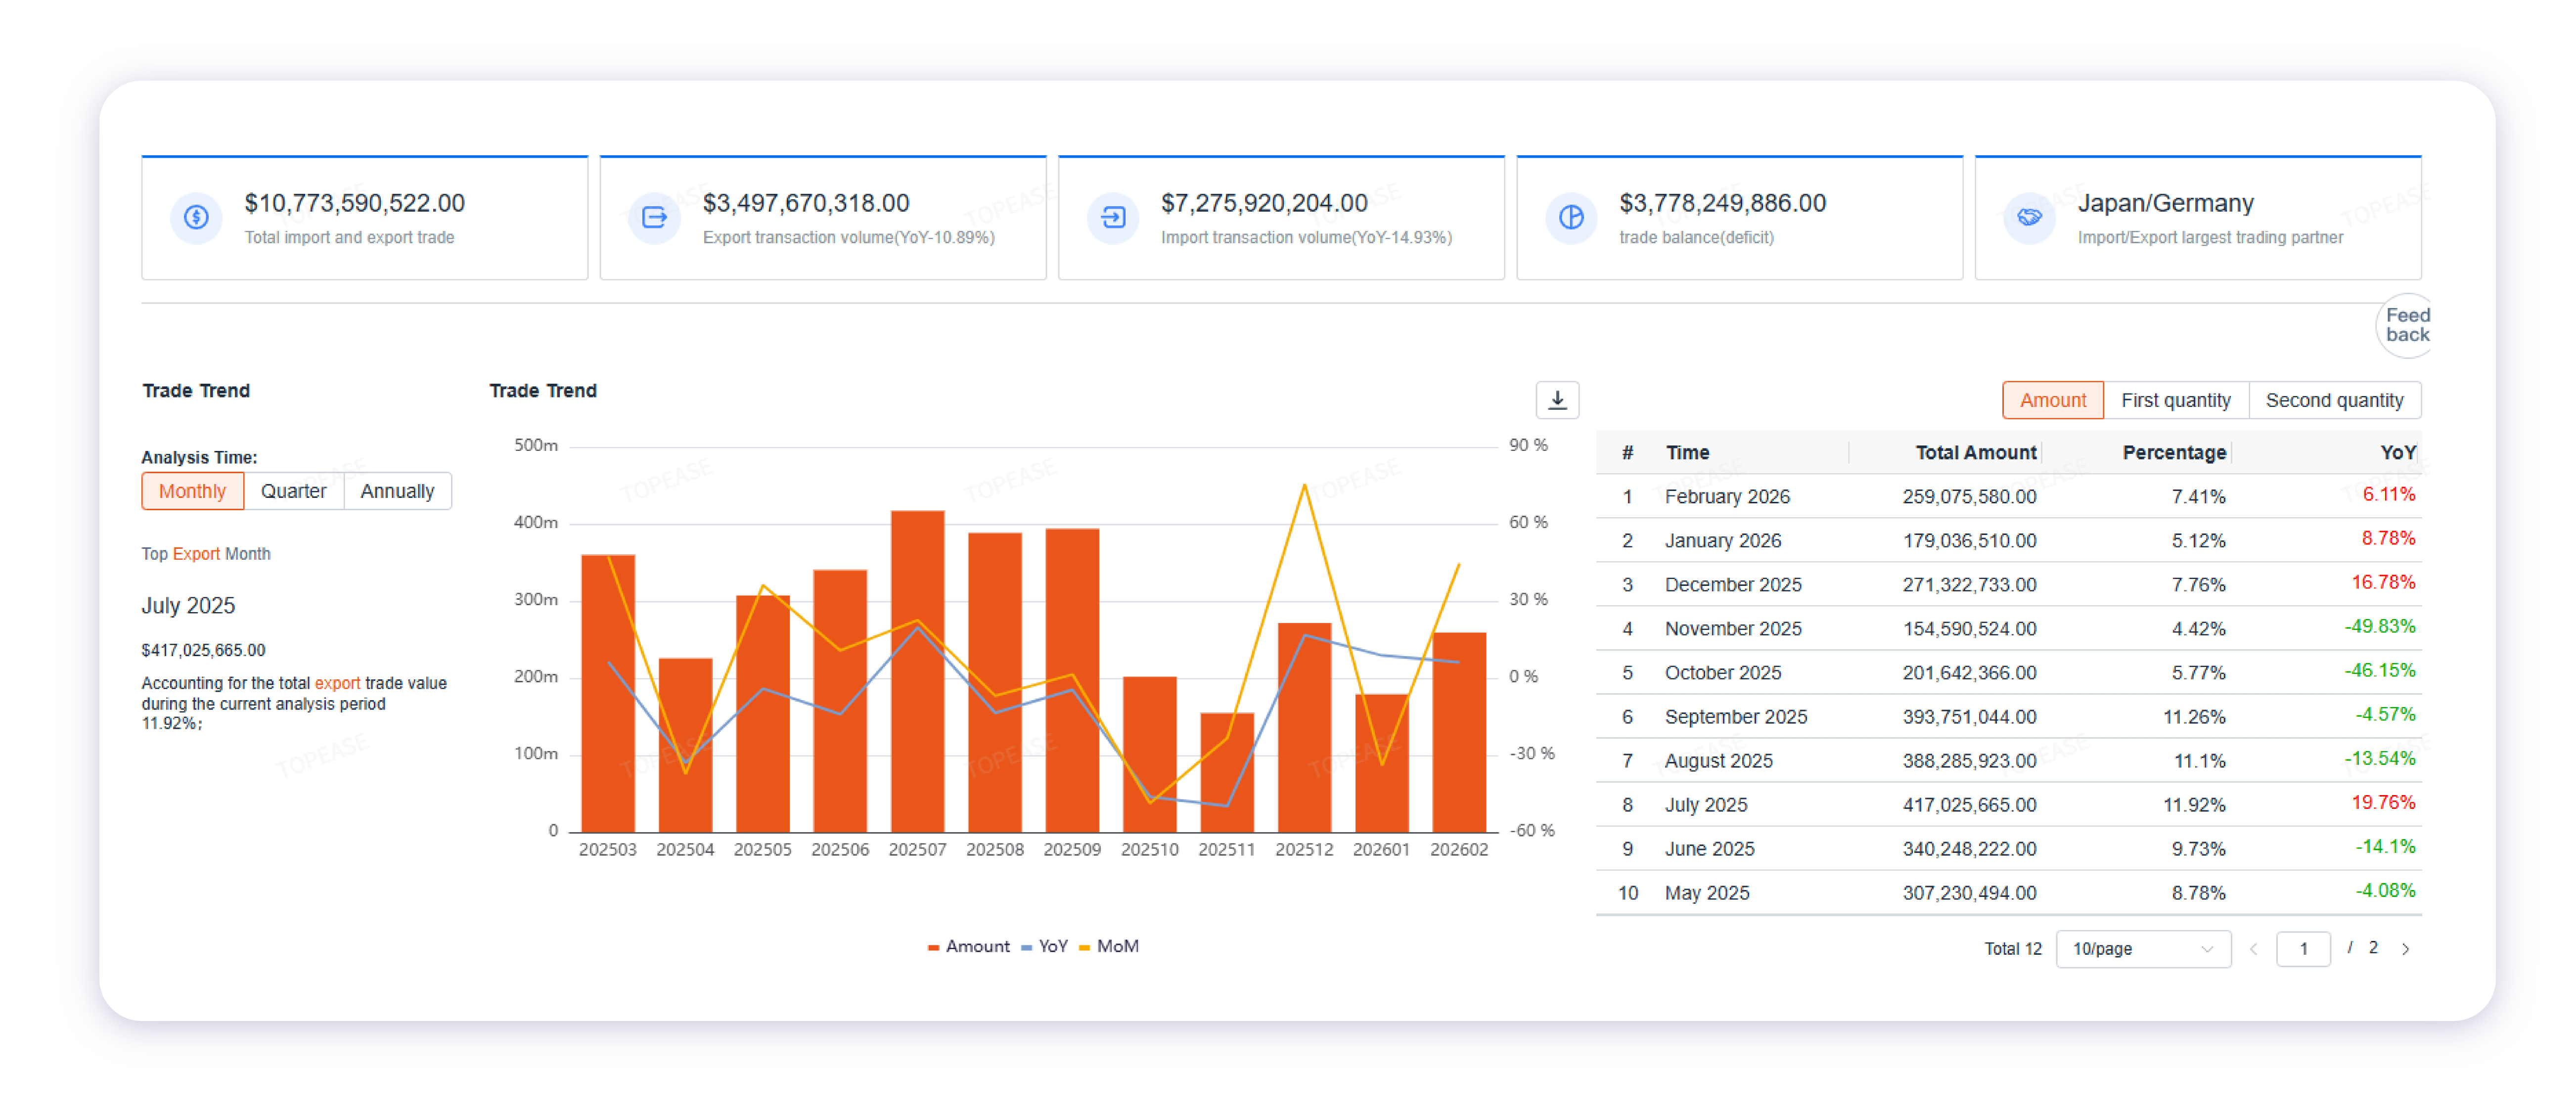
Task: Click the 202602 bar in chart
Action: point(1459,732)
